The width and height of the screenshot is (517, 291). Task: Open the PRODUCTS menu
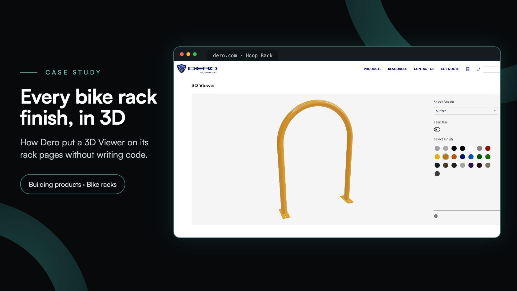(372, 69)
